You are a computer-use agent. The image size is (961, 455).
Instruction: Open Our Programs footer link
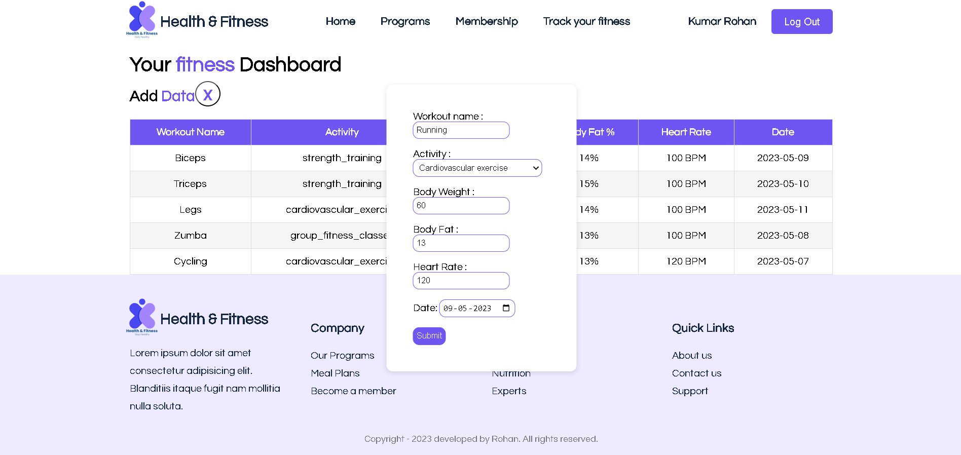[343, 356]
